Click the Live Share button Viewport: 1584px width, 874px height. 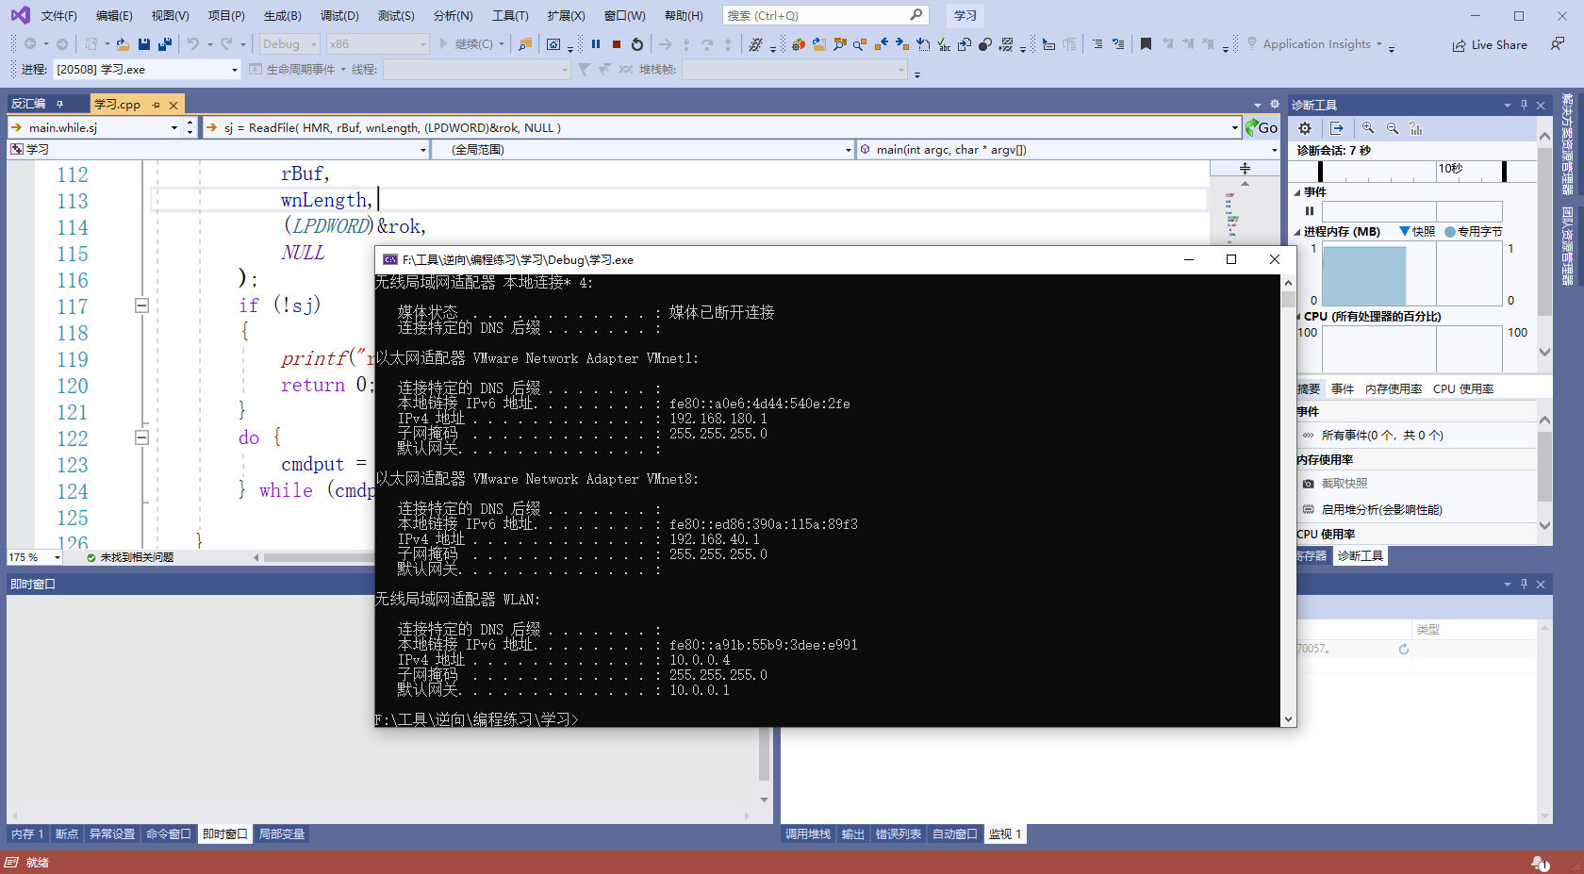coord(1490,44)
